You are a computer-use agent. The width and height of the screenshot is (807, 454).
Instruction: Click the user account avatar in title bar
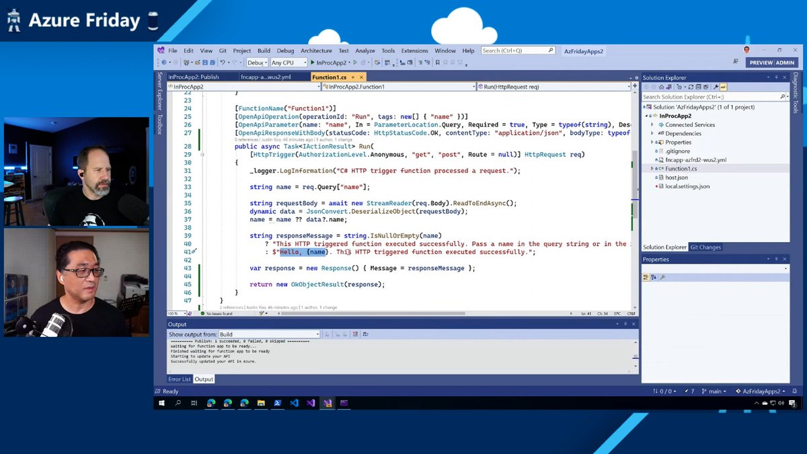746,50
